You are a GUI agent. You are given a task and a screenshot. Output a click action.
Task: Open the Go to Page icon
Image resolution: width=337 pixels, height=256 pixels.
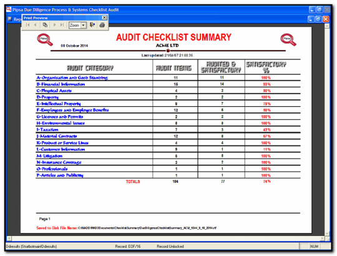[x=45, y=25]
